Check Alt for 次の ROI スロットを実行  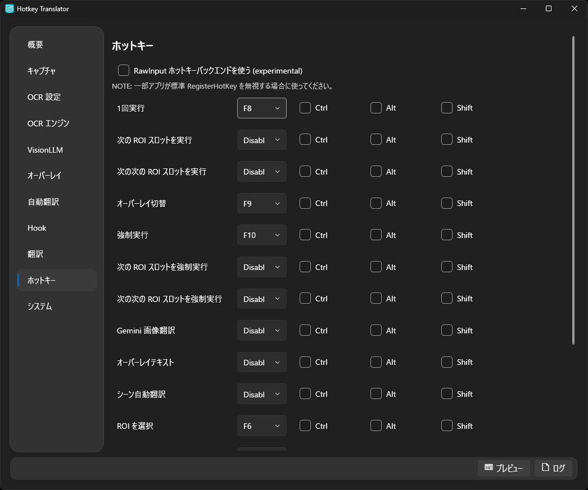pyautogui.click(x=376, y=140)
